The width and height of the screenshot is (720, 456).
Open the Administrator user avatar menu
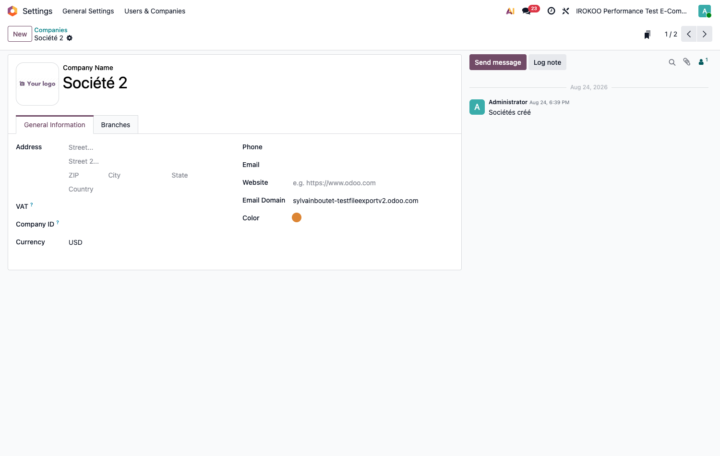tap(705, 11)
